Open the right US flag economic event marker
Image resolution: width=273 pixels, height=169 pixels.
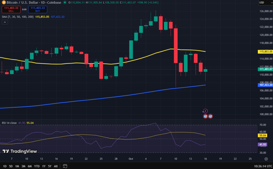(210, 116)
